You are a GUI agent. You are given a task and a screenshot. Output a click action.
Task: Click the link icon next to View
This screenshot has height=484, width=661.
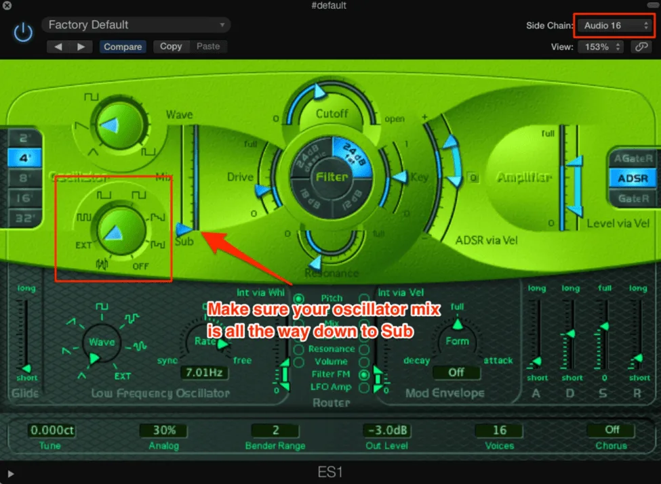(641, 47)
